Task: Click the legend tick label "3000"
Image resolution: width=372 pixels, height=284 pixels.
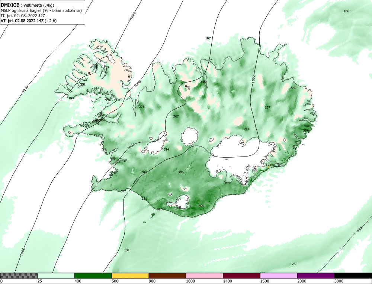Action: (339, 281)
